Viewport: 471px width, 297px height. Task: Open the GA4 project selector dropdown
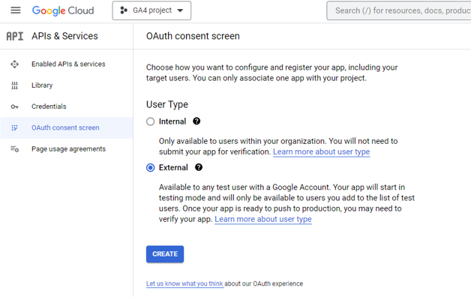click(x=151, y=10)
